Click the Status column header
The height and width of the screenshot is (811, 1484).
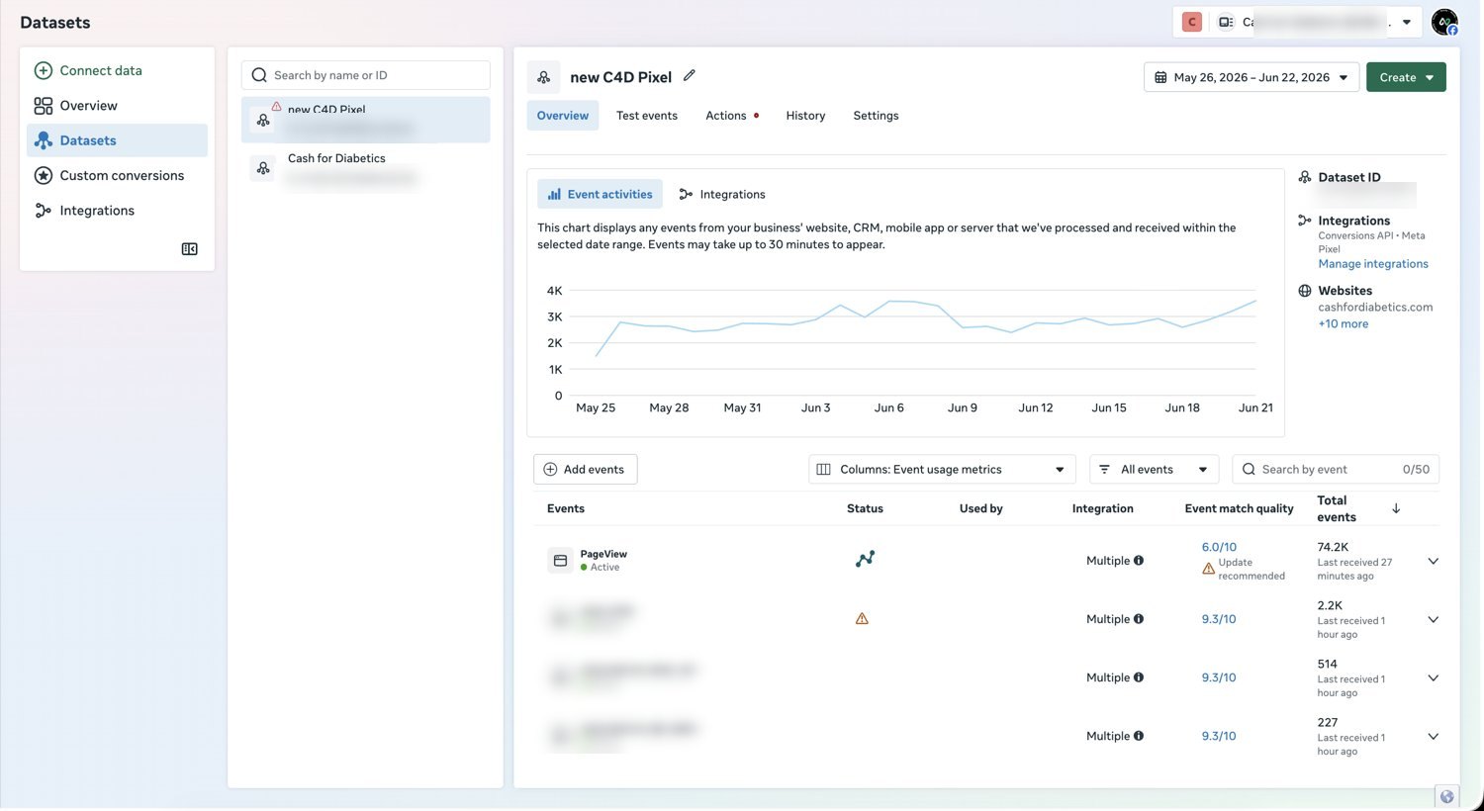coord(865,508)
